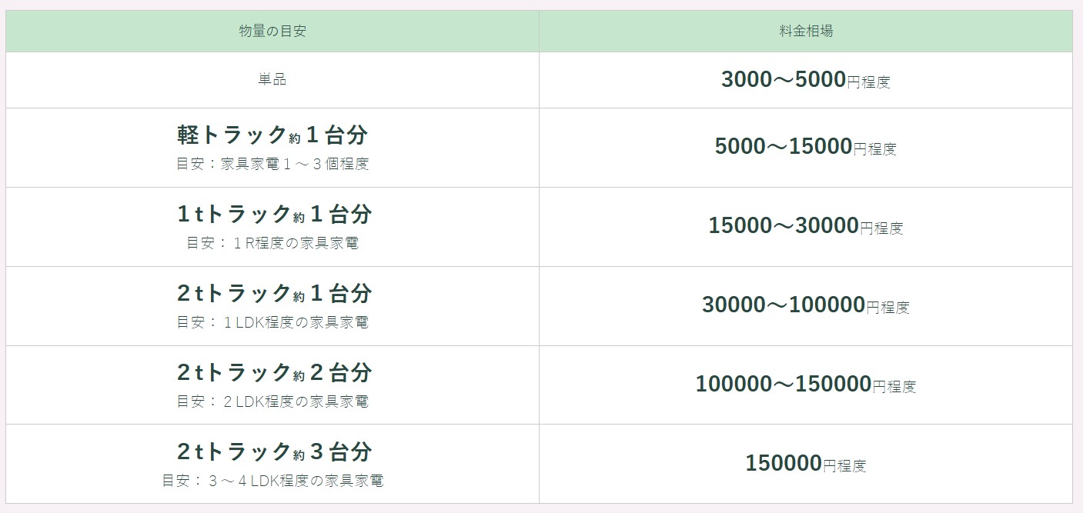
Task: Click the 1R程度の家具家電 note
Action: pyautogui.click(x=272, y=243)
